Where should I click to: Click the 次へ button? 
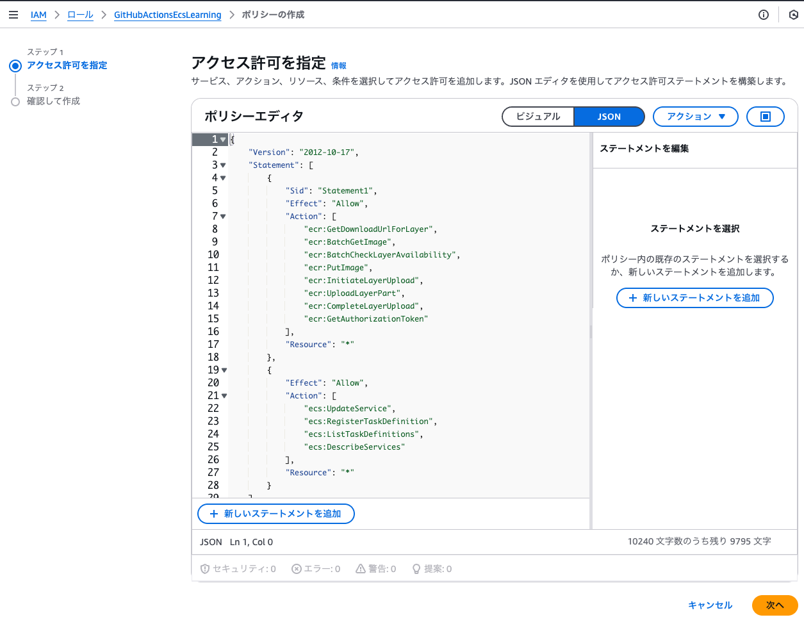(775, 605)
